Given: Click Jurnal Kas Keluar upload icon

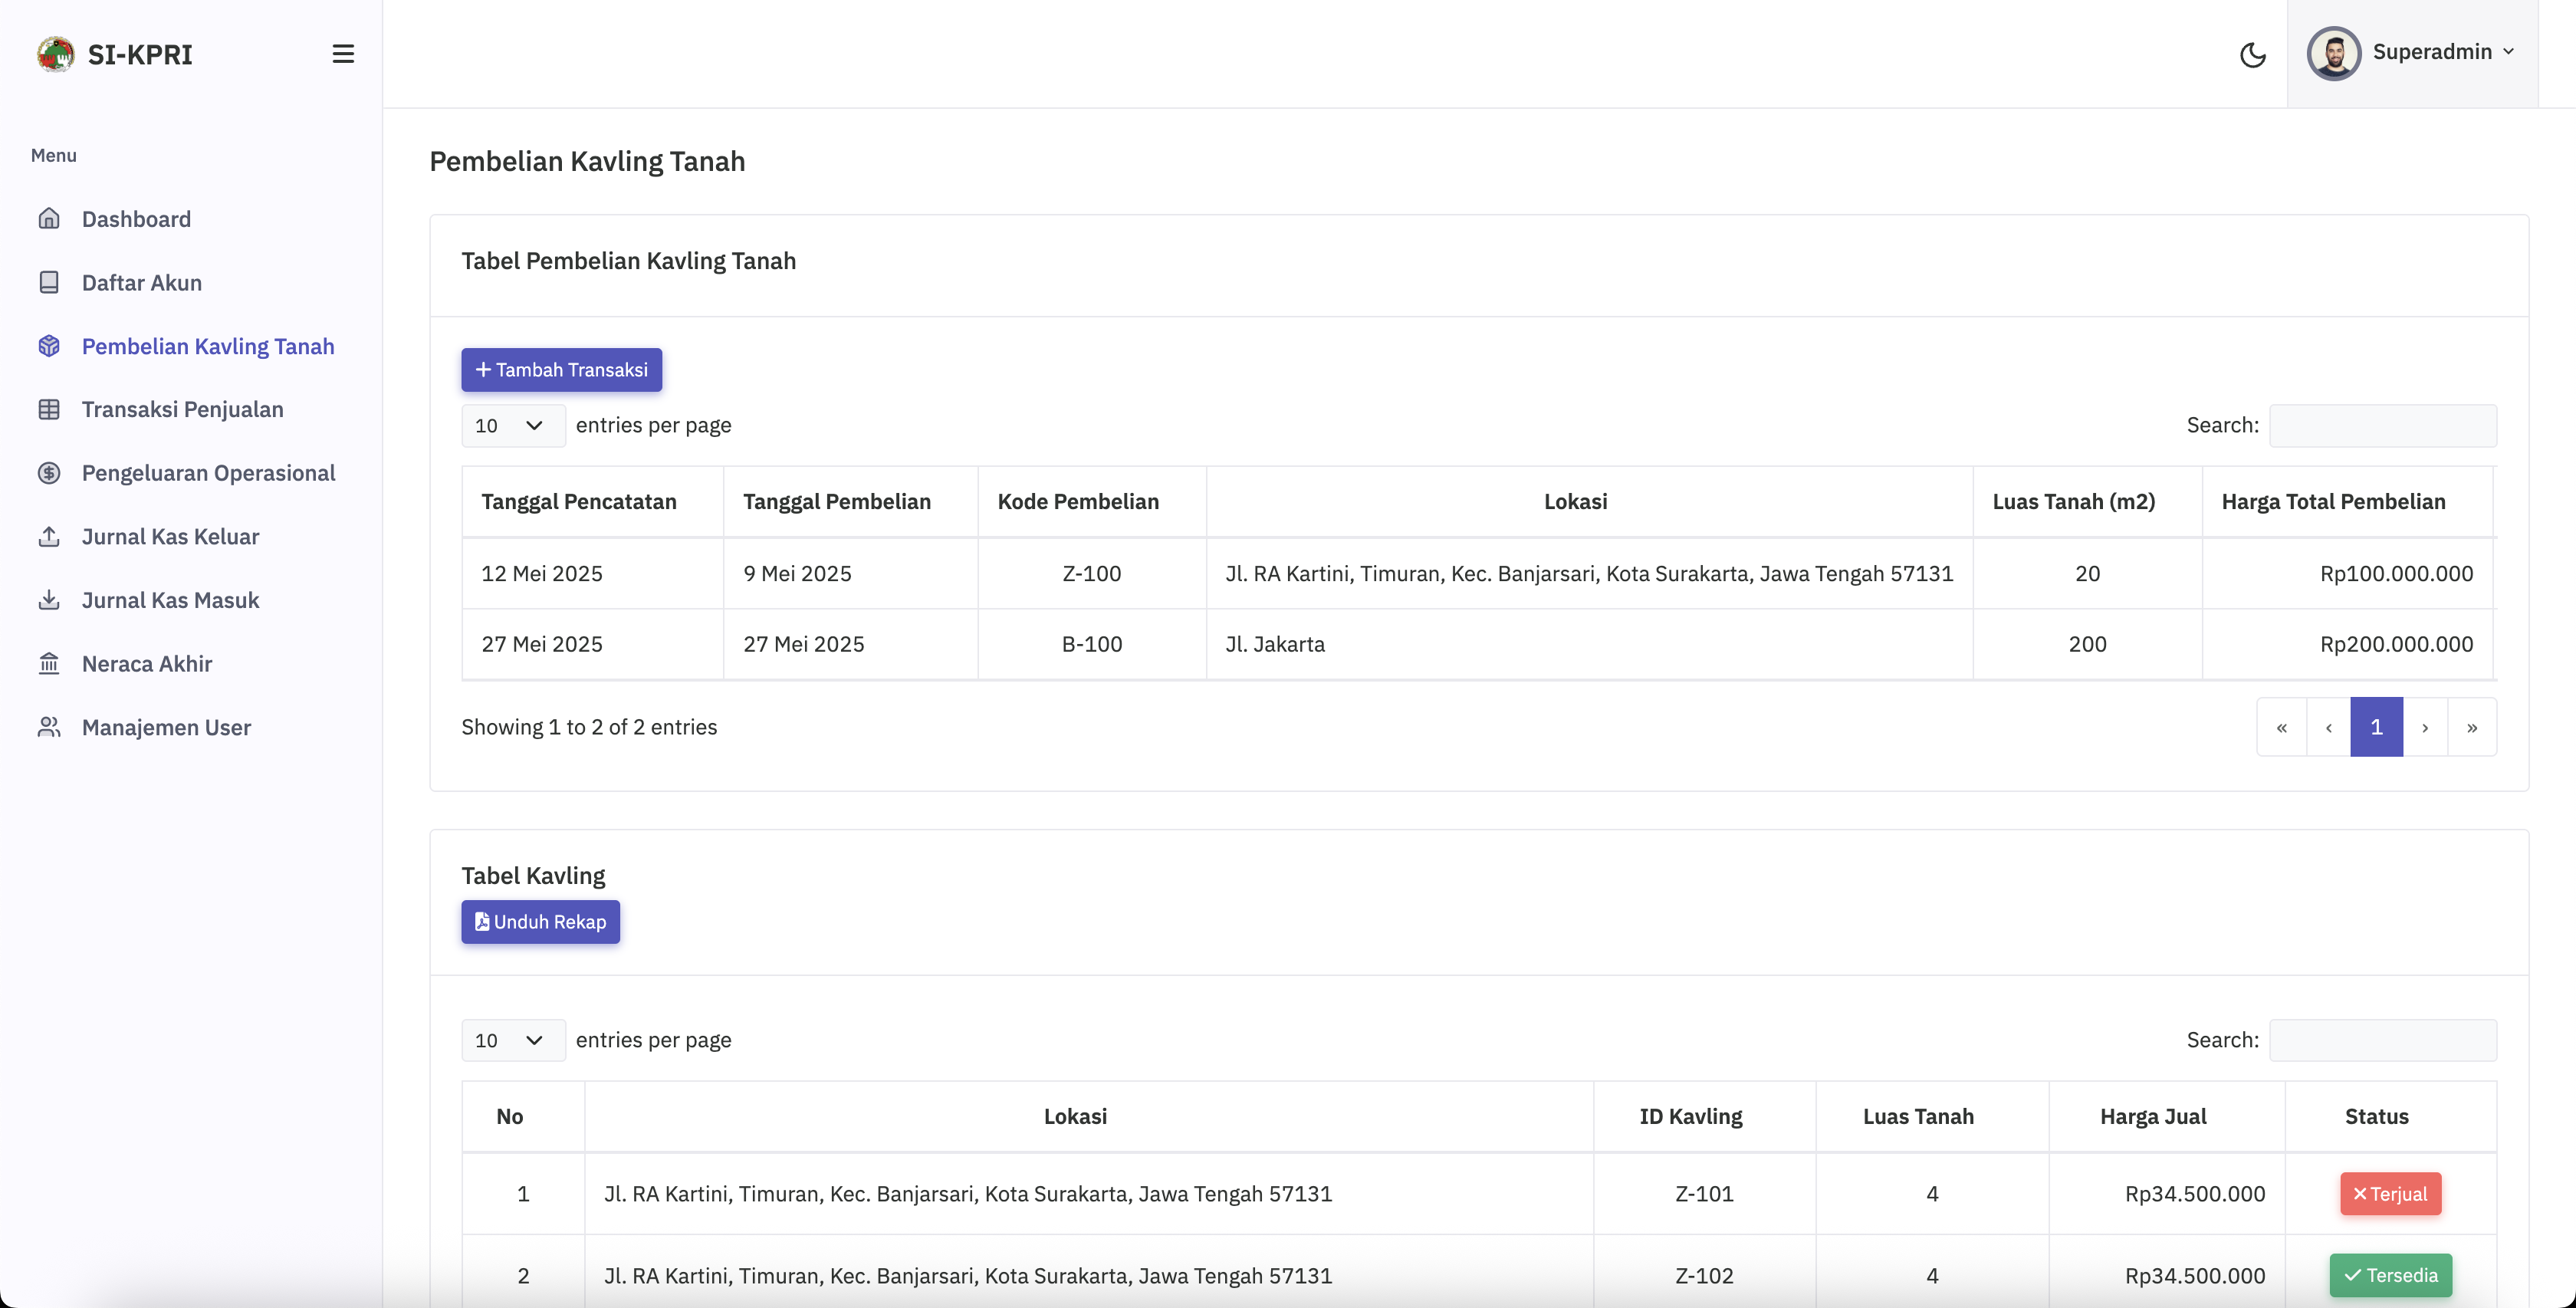Looking at the screenshot, I should (49, 536).
